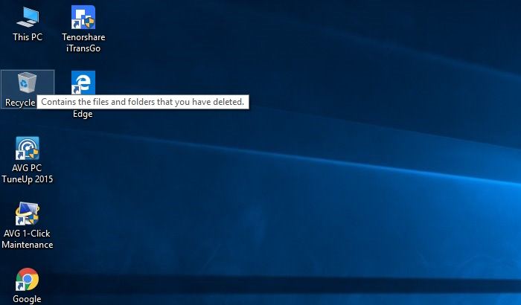The height and width of the screenshot is (305, 521).
Task: Click the "Google" label under Chrome icon
Action: [27, 299]
